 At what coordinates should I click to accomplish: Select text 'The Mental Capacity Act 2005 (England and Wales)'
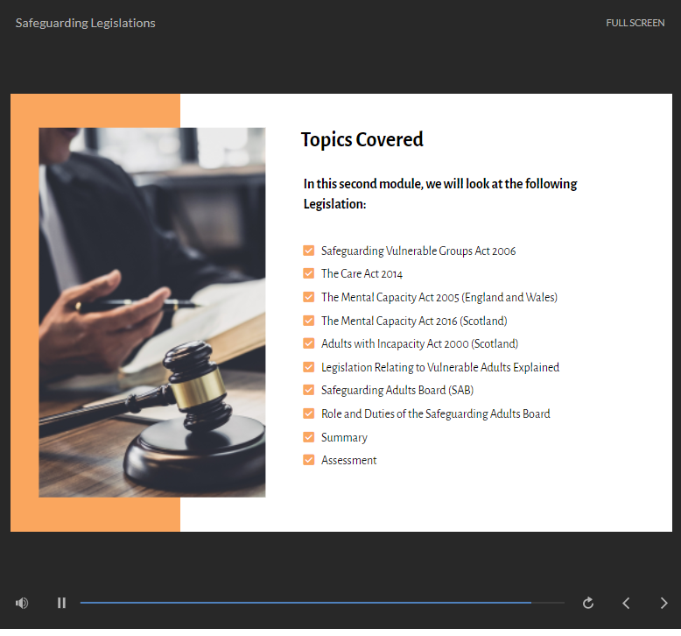click(439, 297)
